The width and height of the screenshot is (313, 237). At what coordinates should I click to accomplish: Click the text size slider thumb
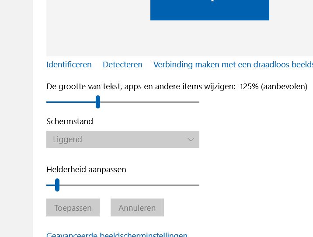coord(98,102)
